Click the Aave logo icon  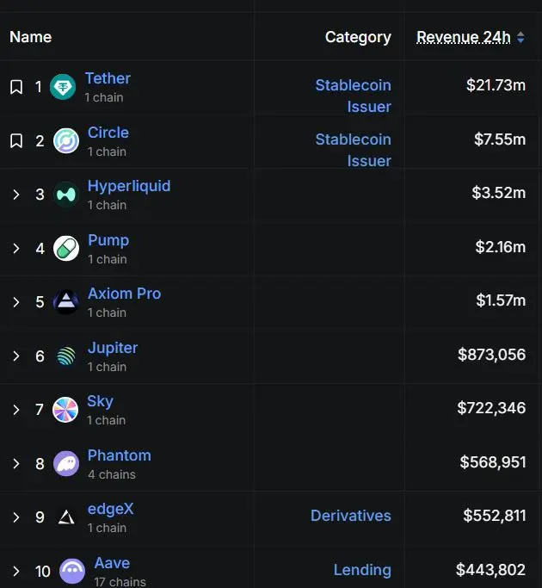pyautogui.click(x=72, y=571)
